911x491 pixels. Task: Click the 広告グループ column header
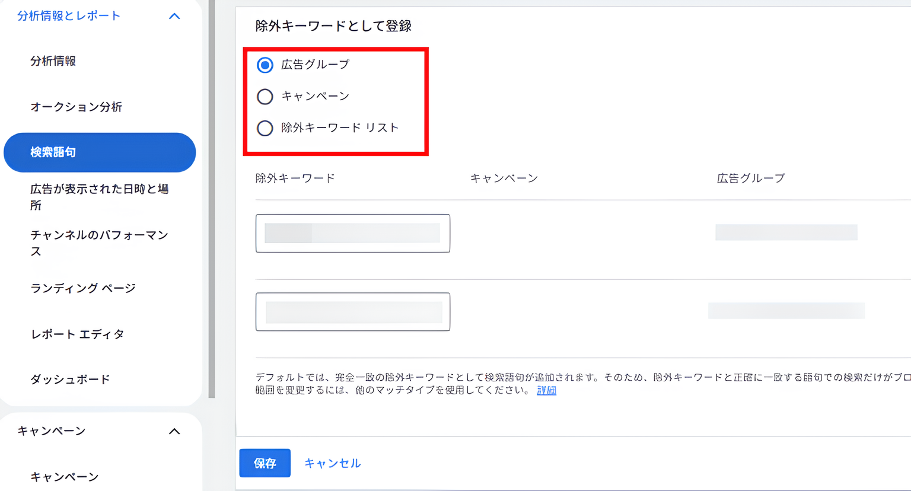click(x=750, y=177)
